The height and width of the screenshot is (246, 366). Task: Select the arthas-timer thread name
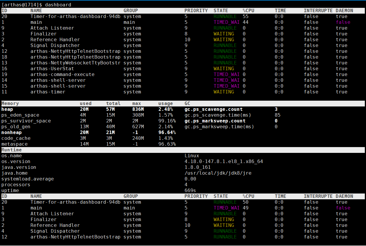[x=48, y=92]
